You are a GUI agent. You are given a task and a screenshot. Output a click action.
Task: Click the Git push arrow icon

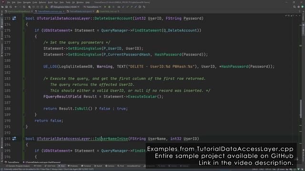[132, 7]
